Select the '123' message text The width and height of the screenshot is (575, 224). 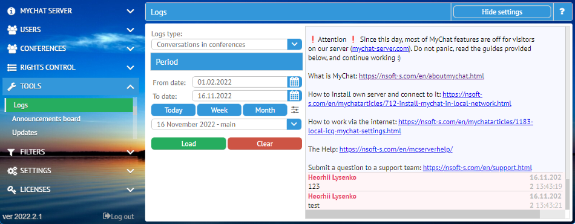point(314,186)
